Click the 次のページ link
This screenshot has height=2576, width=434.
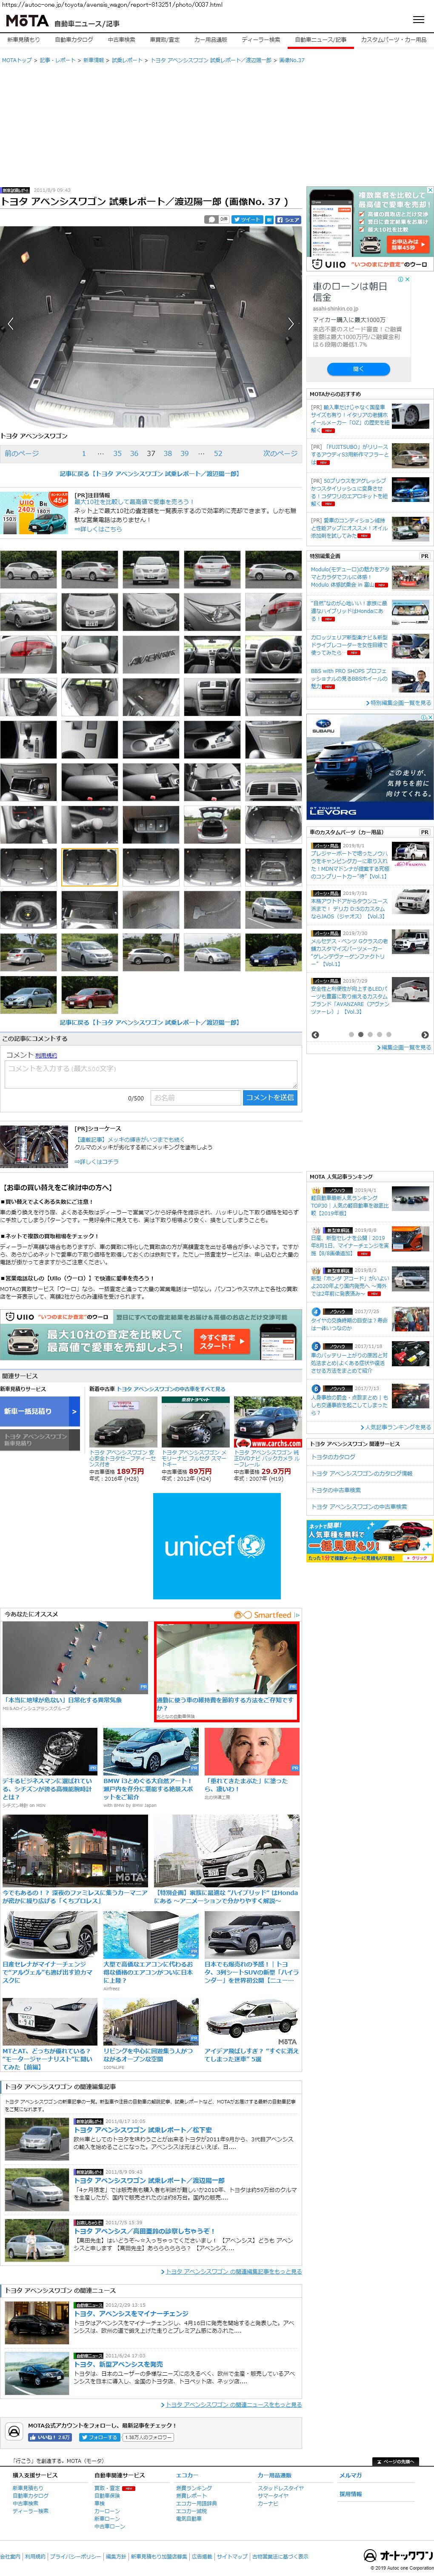(280, 453)
